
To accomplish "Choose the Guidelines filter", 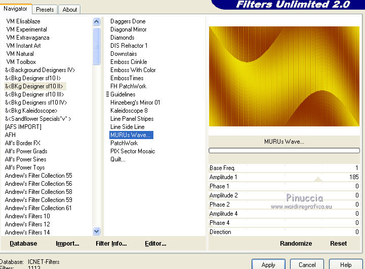I will (123, 94).
